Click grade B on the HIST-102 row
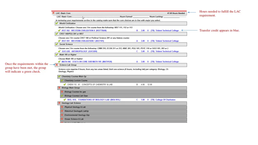 137,30
